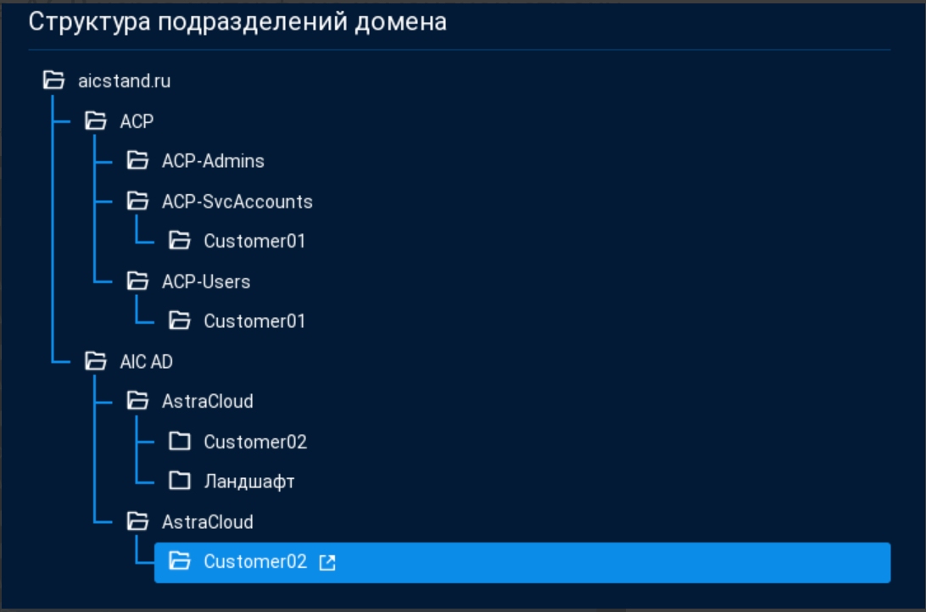
Task: Select the unhighlighted Customer02 label
Action: pos(255,442)
